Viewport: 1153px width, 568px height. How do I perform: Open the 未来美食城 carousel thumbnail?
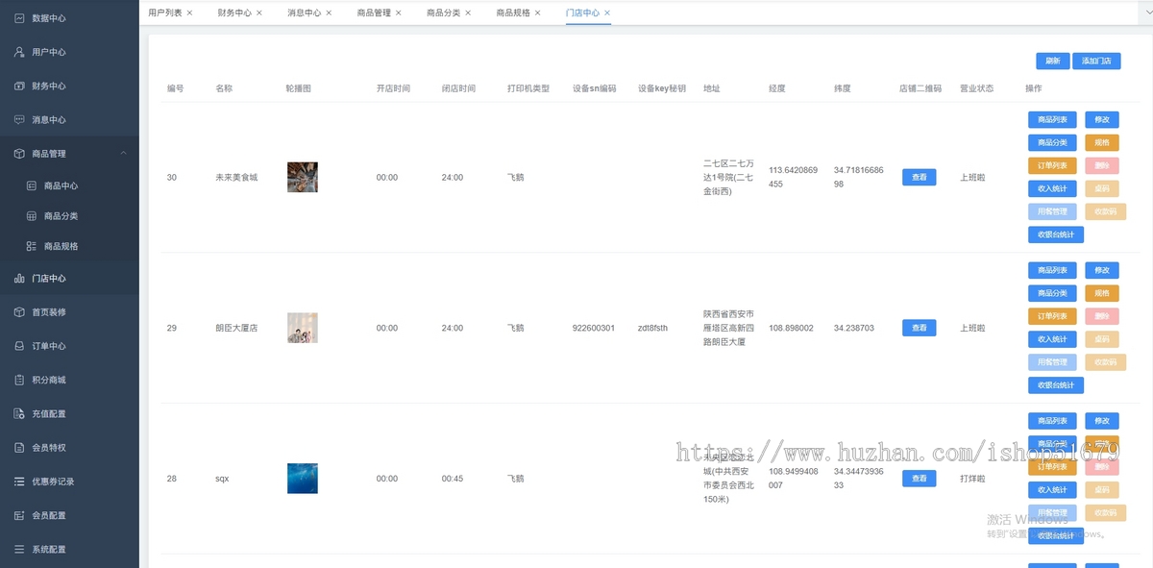click(303, 177)
